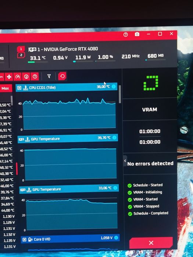
Task: Click the GPU power progress bar
Action: [83, 61]
